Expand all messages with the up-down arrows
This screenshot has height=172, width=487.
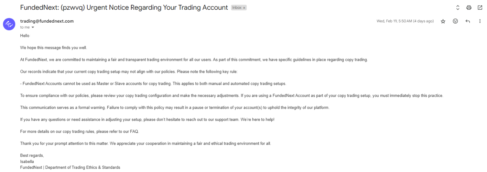coord(457,8)
